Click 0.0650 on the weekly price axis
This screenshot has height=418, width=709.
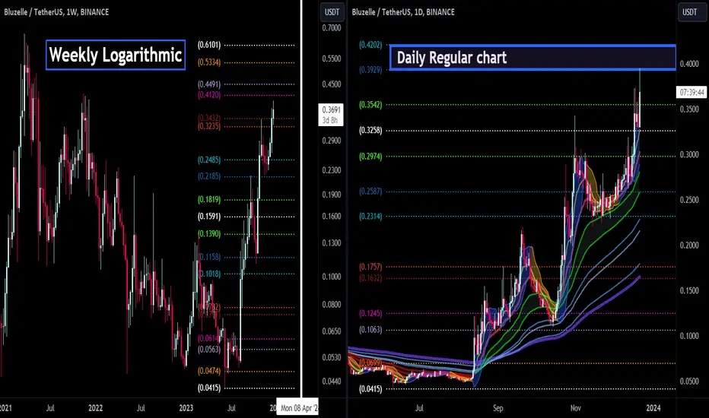click(332, 331)
